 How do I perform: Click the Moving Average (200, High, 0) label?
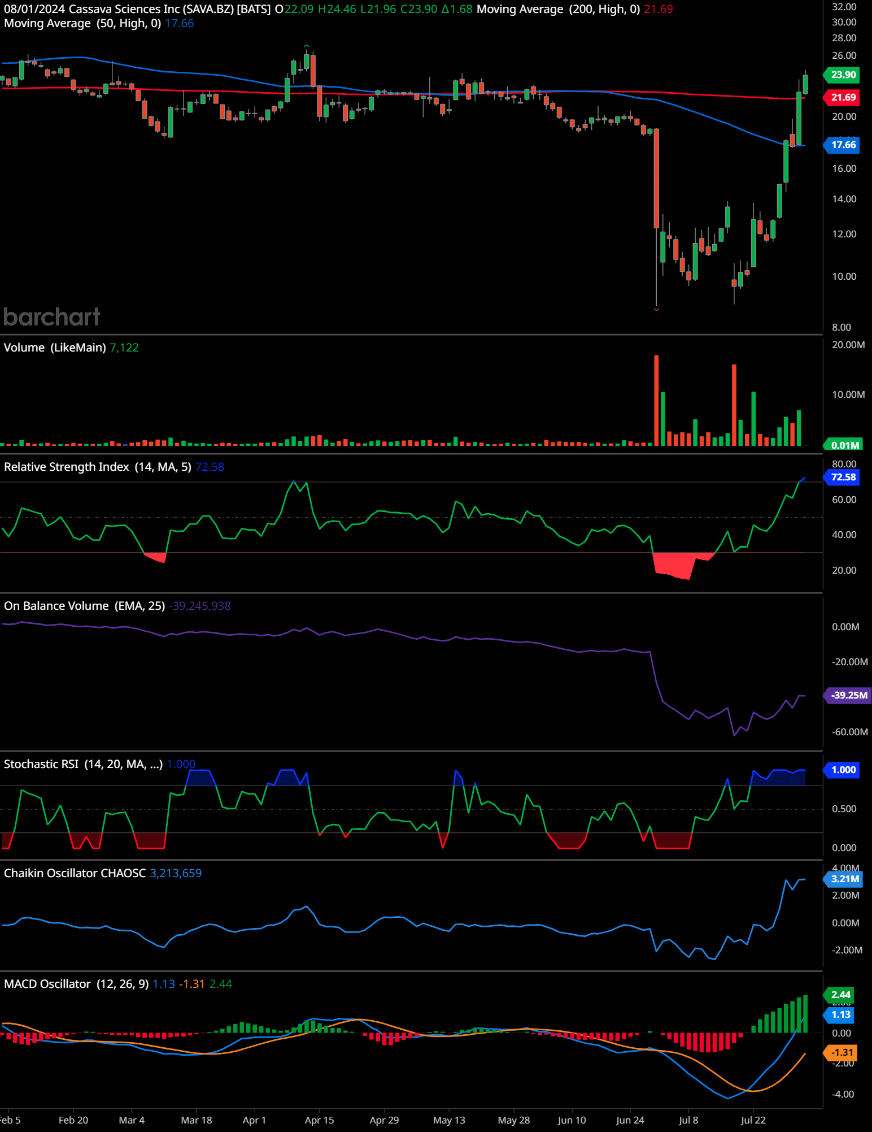558,9
